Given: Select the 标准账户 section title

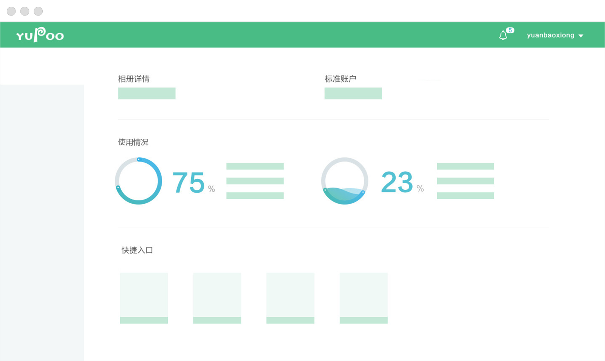Looking at the screenshot, I should 340,79.
